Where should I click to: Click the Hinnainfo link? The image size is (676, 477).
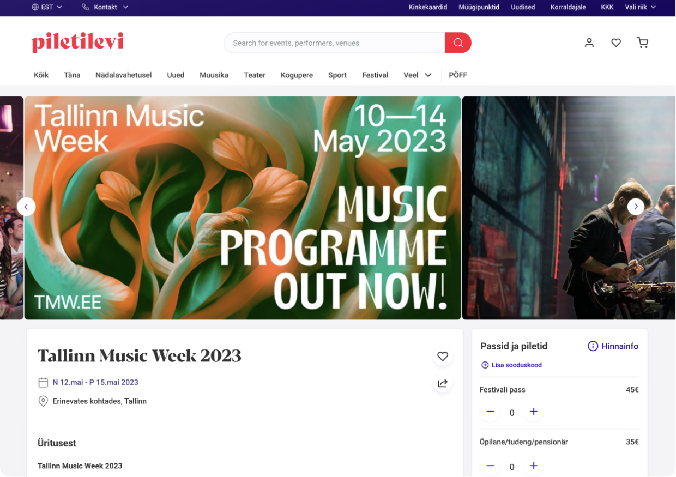[x=619, y=346]
